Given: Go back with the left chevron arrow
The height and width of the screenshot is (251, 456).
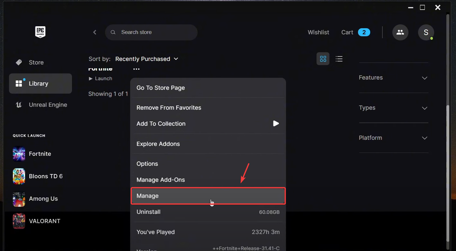Looking at the screenshot, I should click(95, 32).
